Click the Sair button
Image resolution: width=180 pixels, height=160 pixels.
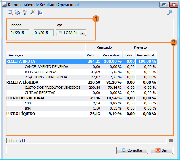(162, 150)
